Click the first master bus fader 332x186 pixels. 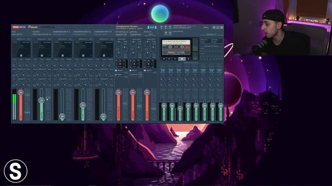click(164, 105)
